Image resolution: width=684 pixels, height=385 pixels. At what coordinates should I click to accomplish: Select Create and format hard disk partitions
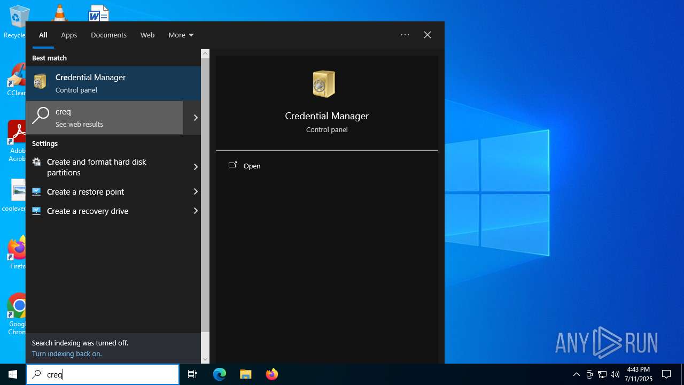(x=113, y=167)
